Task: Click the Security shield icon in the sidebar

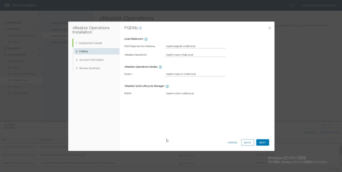Action: (9, 87)
